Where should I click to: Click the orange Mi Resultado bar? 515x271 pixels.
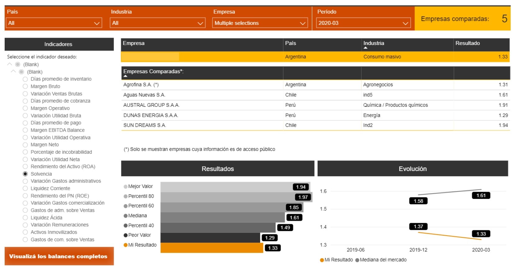point(212,248)
